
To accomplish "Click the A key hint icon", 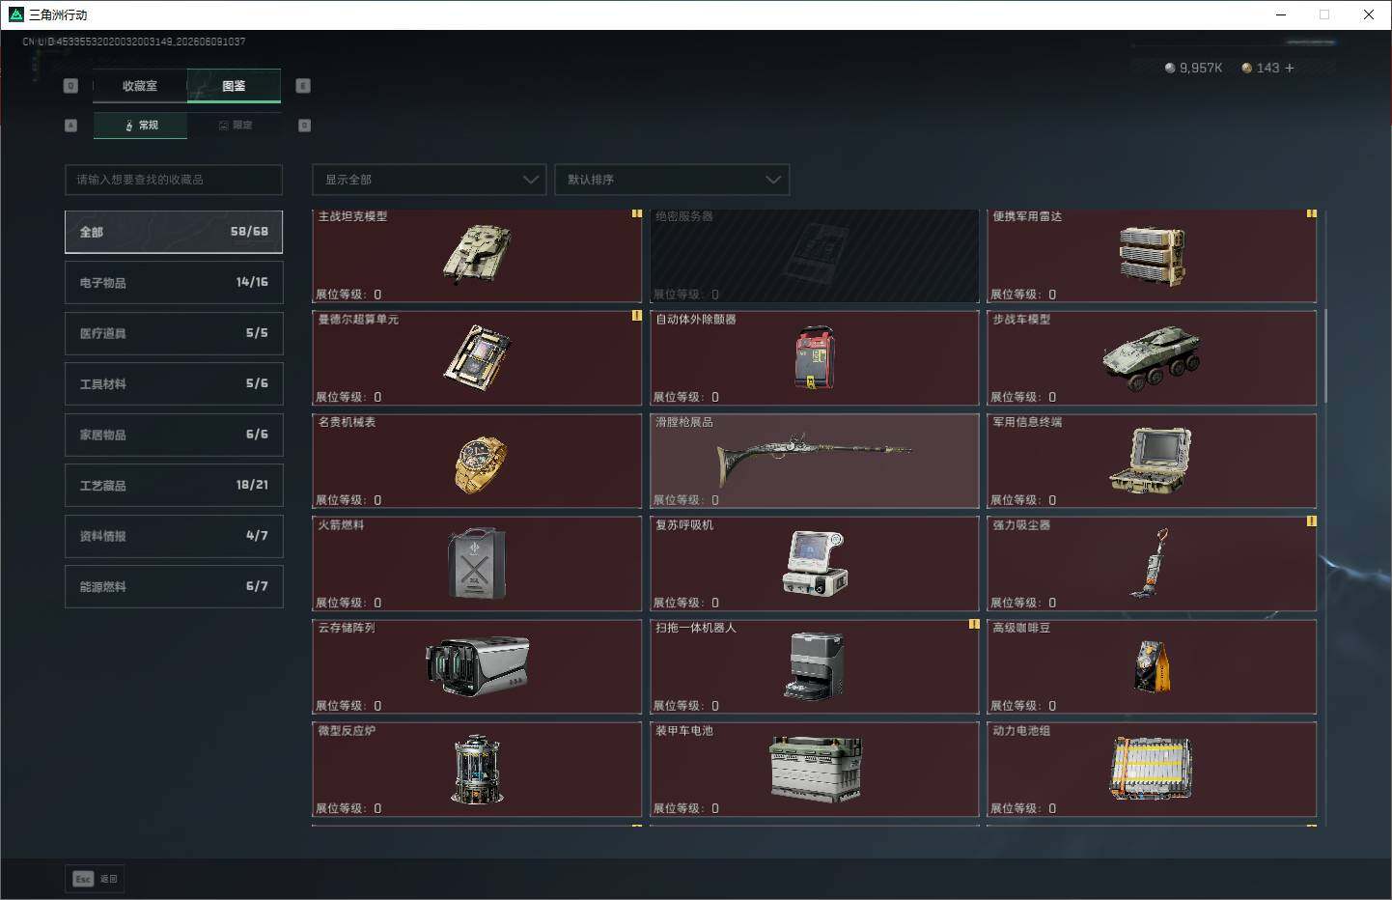I will point(70,126).
